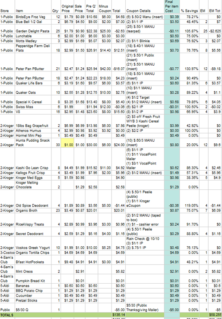
Task: Click the $138.14 grand total cell
Action: click(x=118, y=315)
